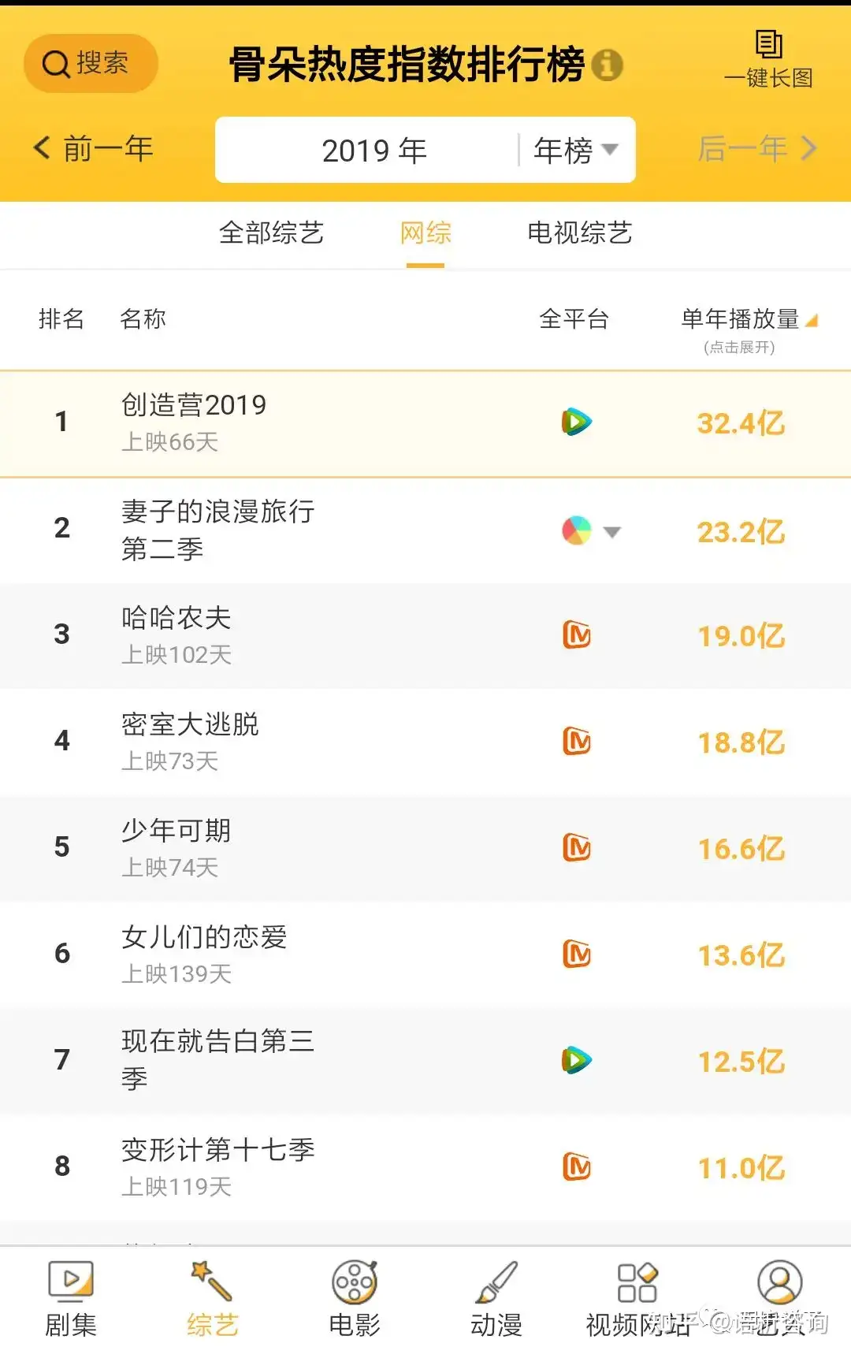Switch to the 全部综艺 tab
The height and width of the screenshot is (1358, 851).
pos(271,233)
